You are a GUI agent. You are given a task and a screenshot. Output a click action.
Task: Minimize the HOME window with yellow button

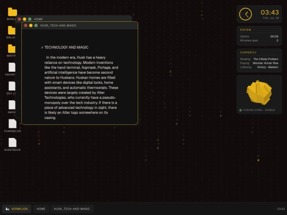click(24, 19)
